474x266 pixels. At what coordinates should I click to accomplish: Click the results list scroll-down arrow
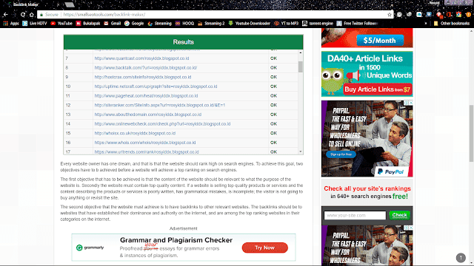301,151
